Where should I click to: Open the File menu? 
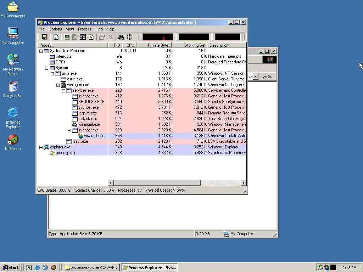coord(41,29)
